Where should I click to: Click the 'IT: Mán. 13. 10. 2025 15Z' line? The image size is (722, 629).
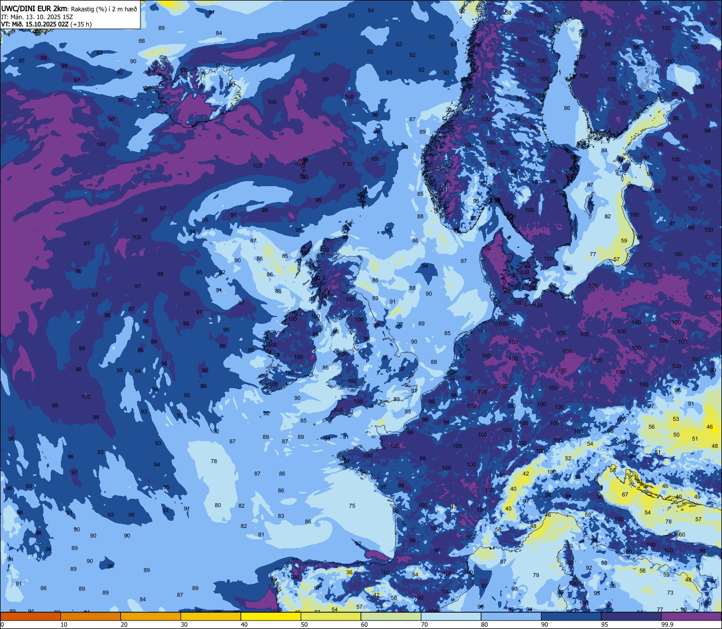(x=37, y=16)
